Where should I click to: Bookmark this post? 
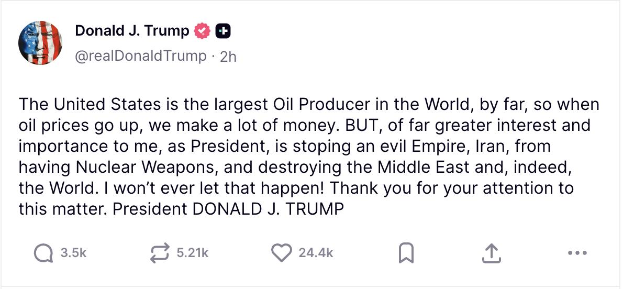pyautogui.click(x=406, y=253)
